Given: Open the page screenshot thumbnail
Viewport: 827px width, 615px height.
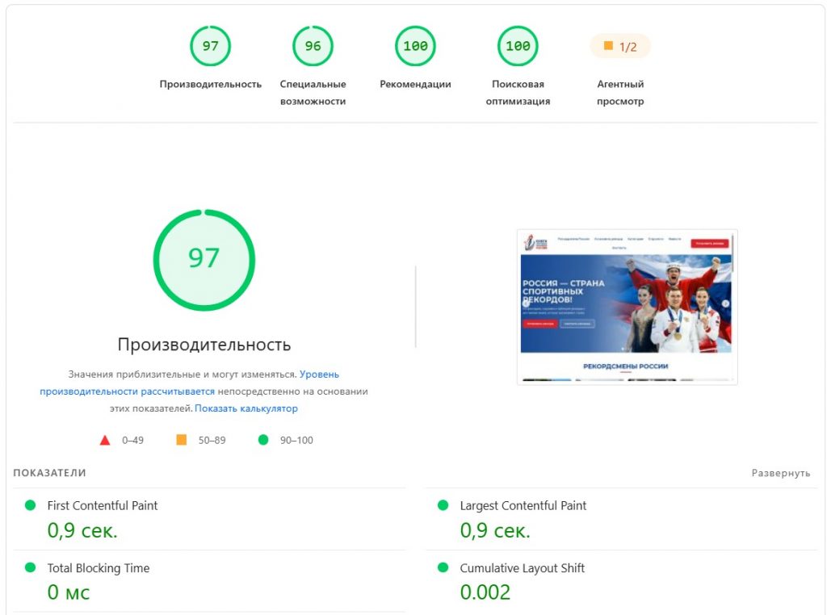Looking at the screenshot, I should click(627, 307).
